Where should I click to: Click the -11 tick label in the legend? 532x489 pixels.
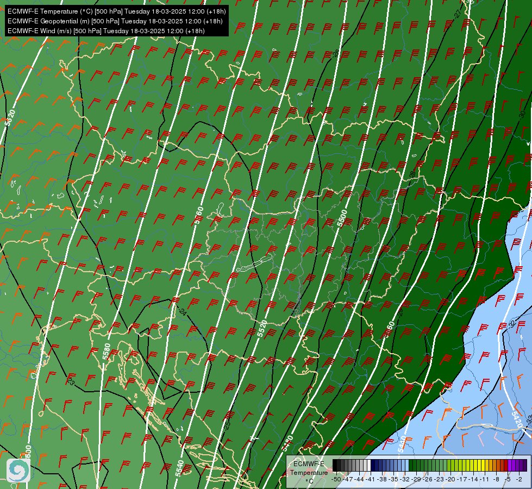pyautogui.click(x=485, y=479)
